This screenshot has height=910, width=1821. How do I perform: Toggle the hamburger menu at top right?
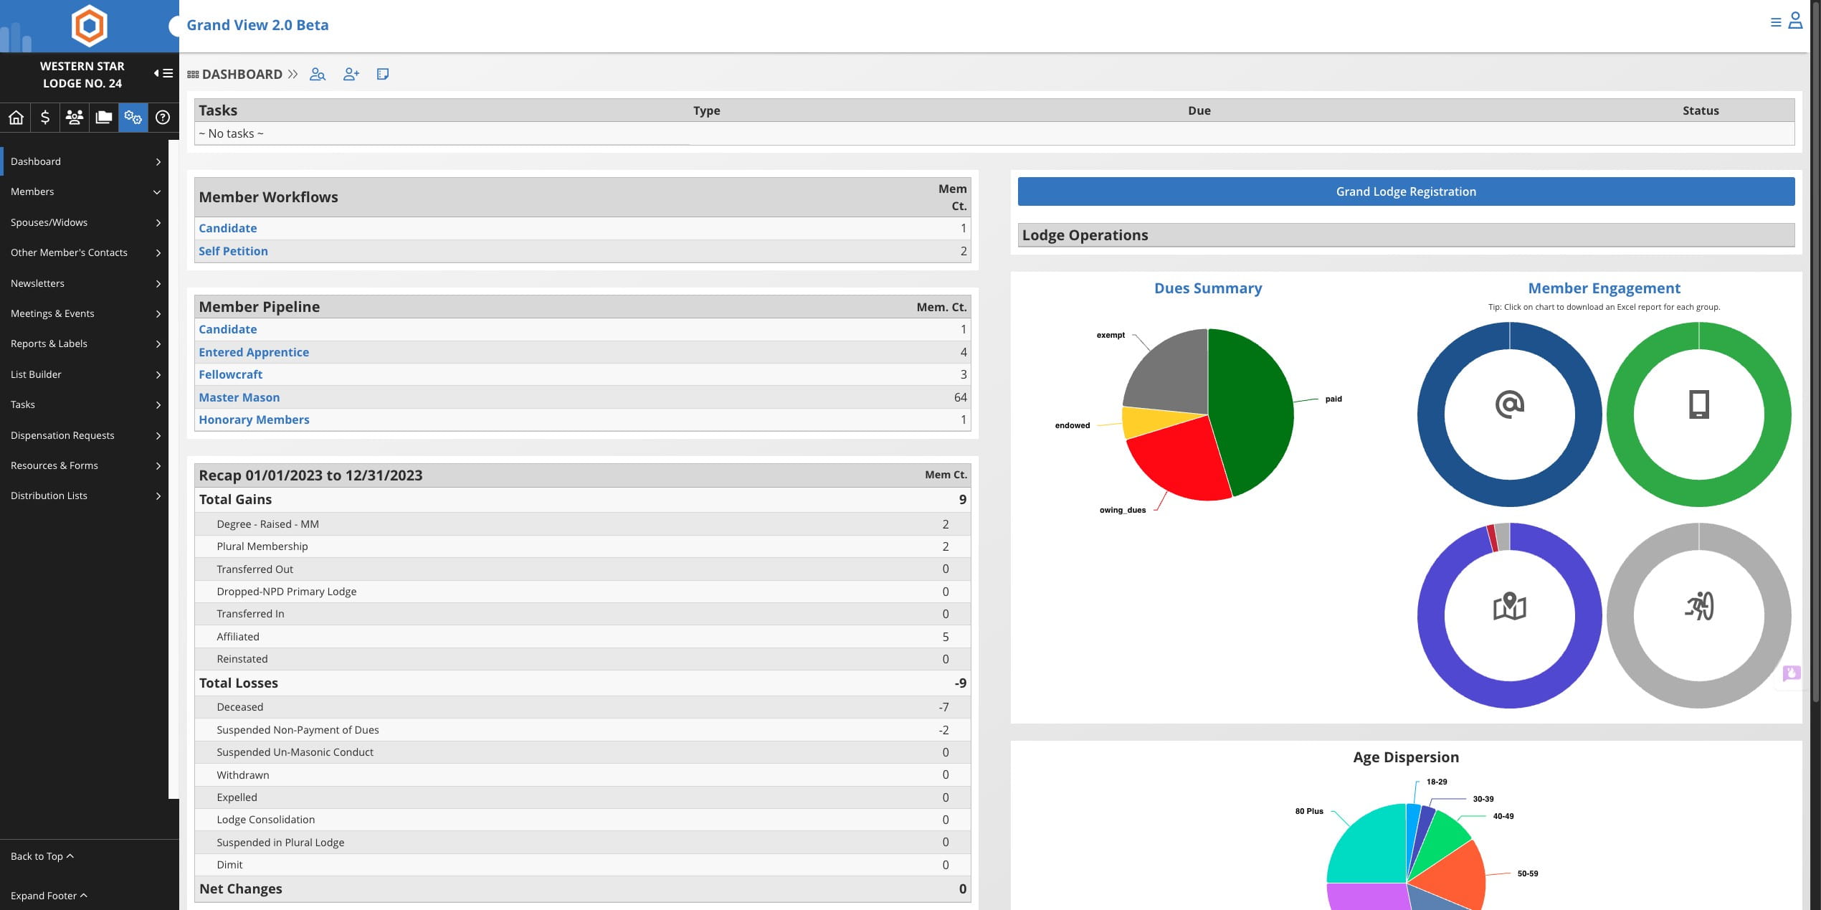tap(1776, 22)
